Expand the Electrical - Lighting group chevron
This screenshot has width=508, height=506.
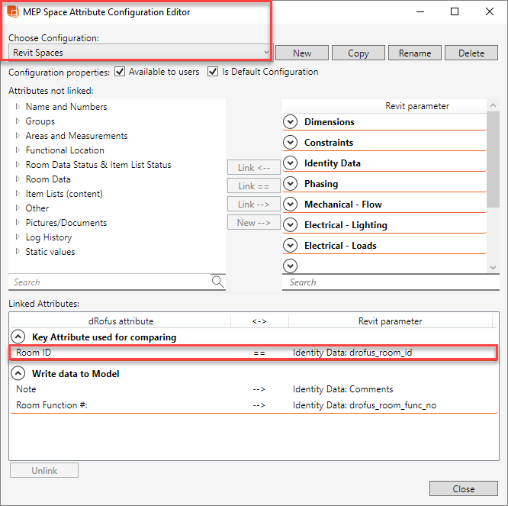[x=290, y=225]
